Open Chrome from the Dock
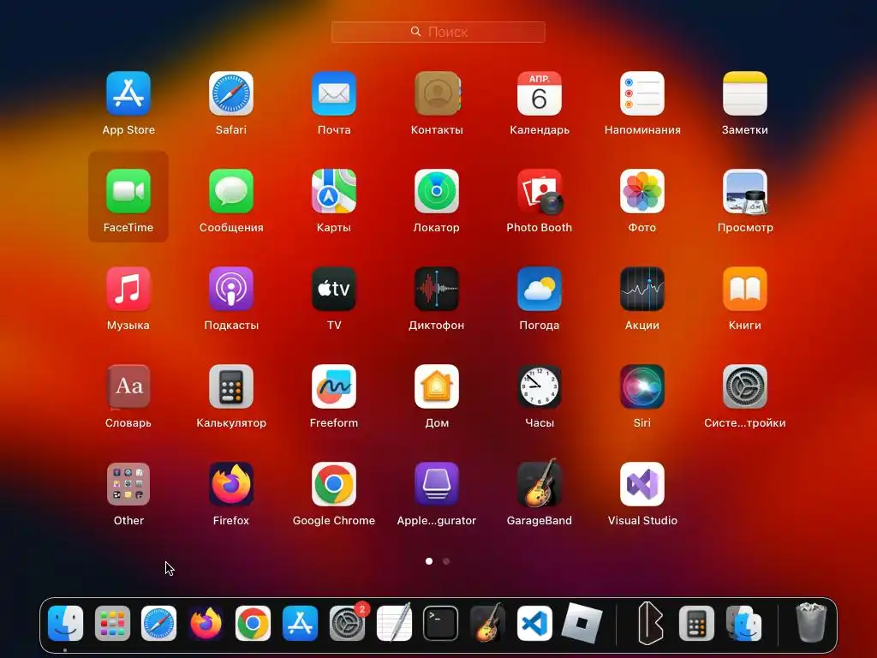This screenshot has width=877, height=658. 253,624
